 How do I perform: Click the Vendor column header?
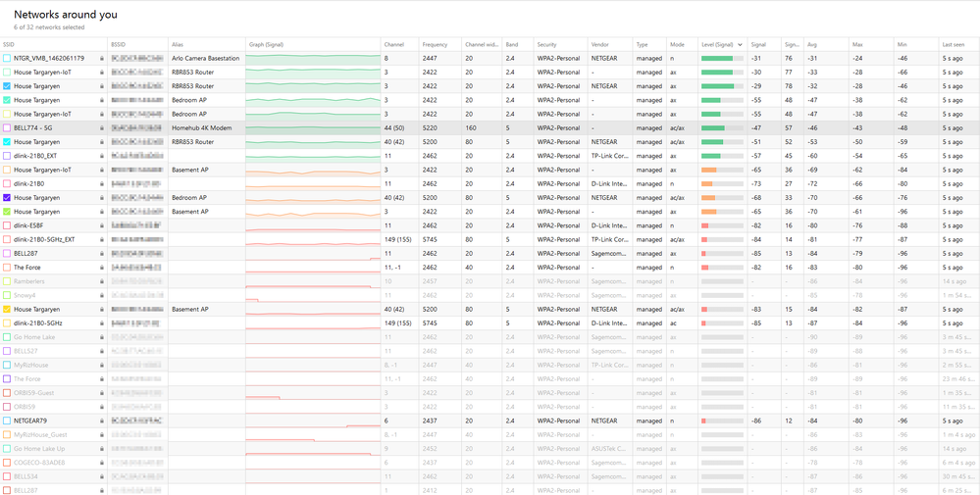tap(599, 44)
